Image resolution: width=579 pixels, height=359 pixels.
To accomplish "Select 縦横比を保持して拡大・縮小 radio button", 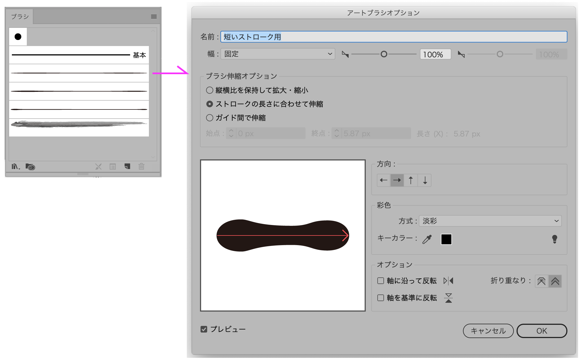I will 210,90.
